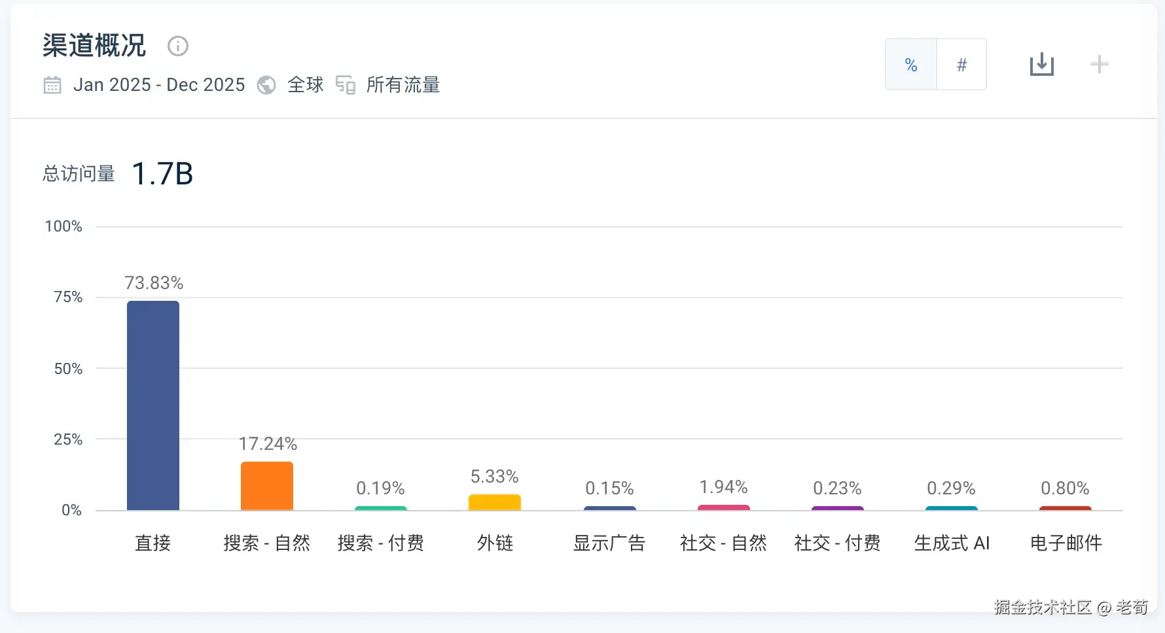
Task: Click the 直接 blue bar
Action: [153, 405]
